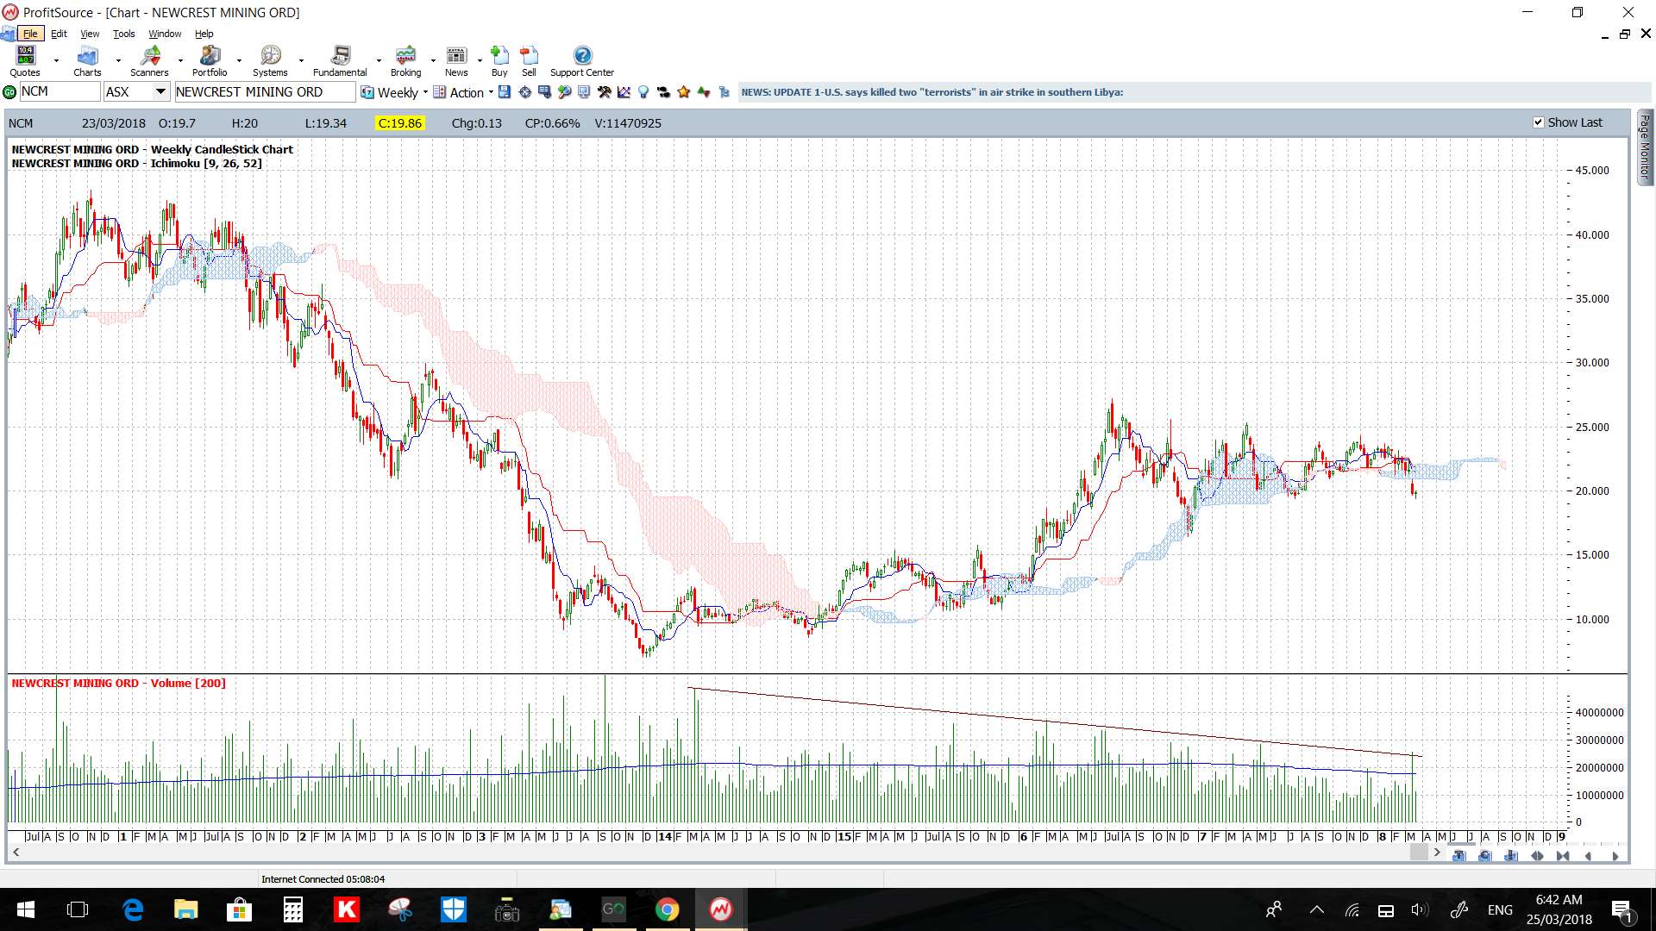Open the Window menu
This screenshot has height=931, width=1656.
tap(165, 34)
